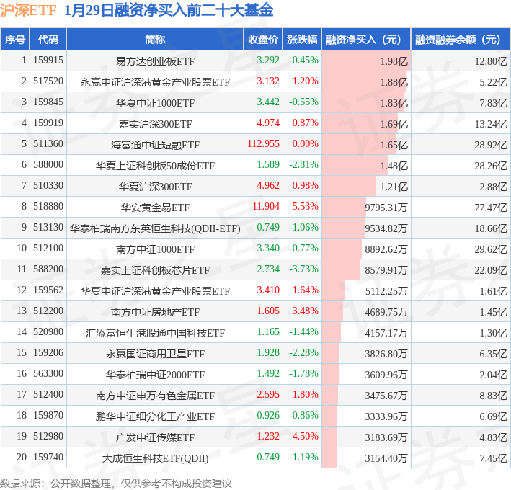Click the 代码 column header

(x=48, y=40)
